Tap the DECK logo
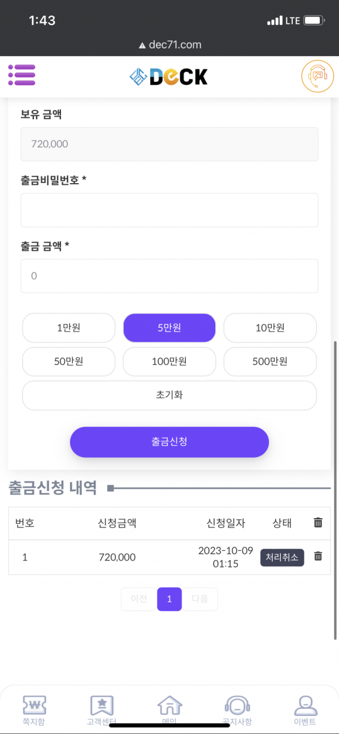The width and height of the screenshot is (339, 734). 168,77
